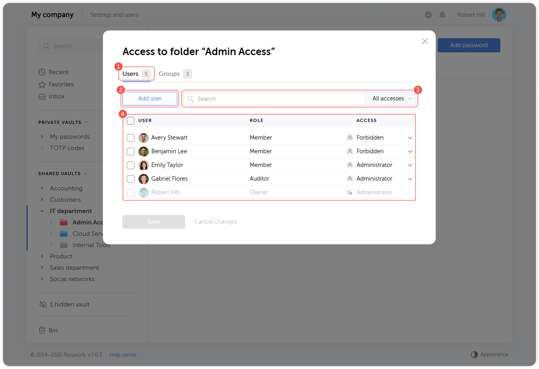Show the hidden vault via eye icon
539x369 pixels.
[43, 304]
